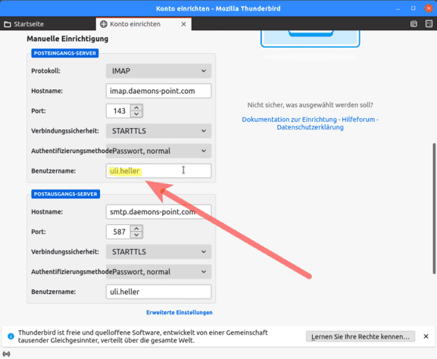Image resolution: width=437 pixels, height=359 pixels.
Task: Decrease the incoming port 143 value
Action: click(x=136, y=114)
